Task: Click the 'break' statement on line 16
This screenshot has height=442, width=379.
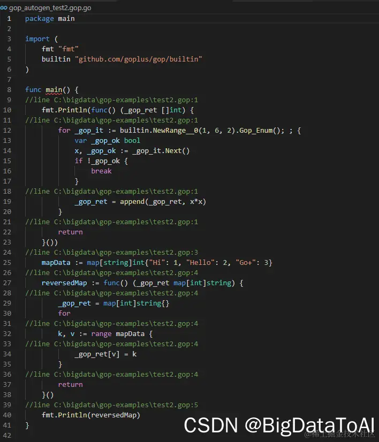Action: [x=101, y=171]
